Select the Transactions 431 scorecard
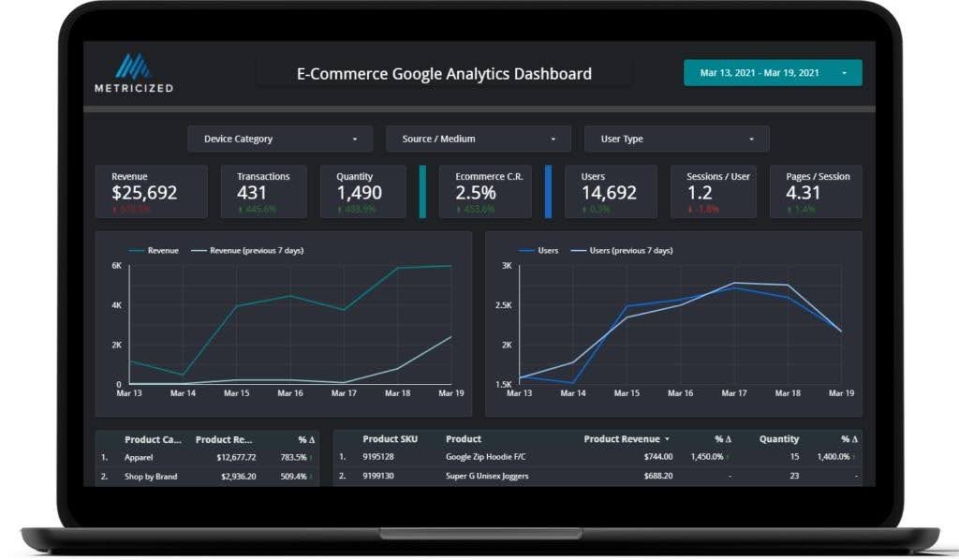959x560 pixels. (263, 191)
